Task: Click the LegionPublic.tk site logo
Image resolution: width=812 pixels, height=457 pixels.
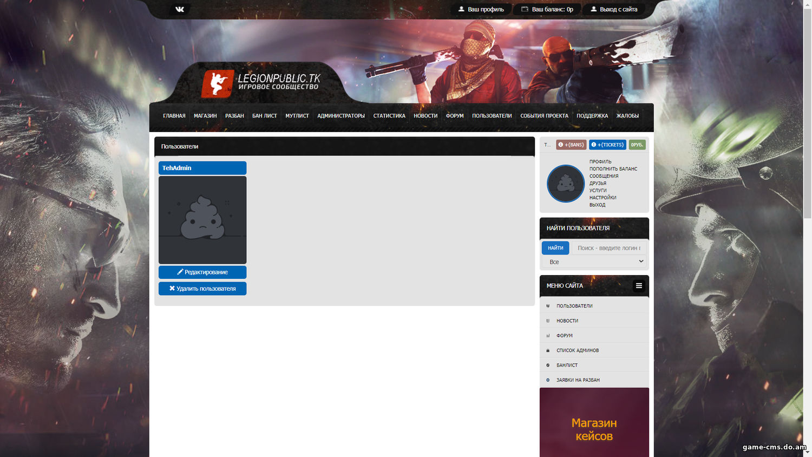Action: point(261,83)
